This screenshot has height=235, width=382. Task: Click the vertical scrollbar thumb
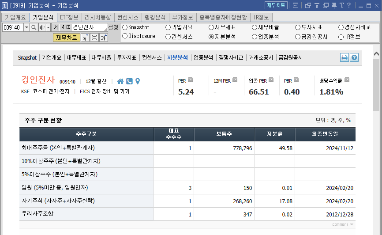(x=376, y=84)
